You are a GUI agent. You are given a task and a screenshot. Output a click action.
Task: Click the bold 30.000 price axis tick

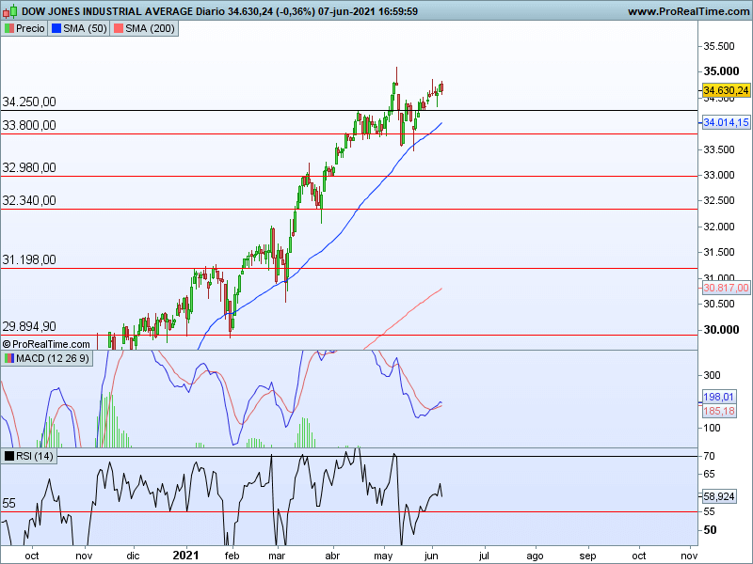pos(721,330)
